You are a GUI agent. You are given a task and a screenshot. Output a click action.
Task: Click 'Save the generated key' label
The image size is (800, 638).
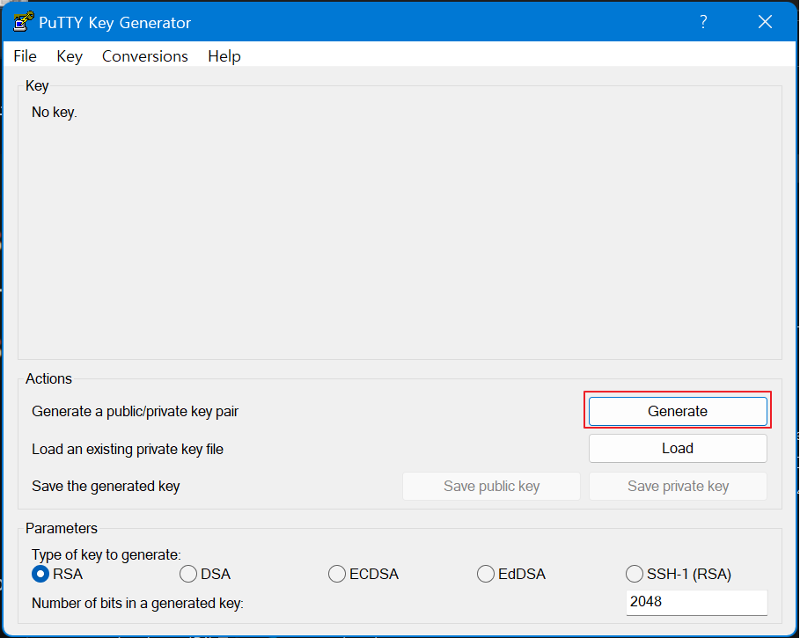pyautogui.click(x=106, y=486)
